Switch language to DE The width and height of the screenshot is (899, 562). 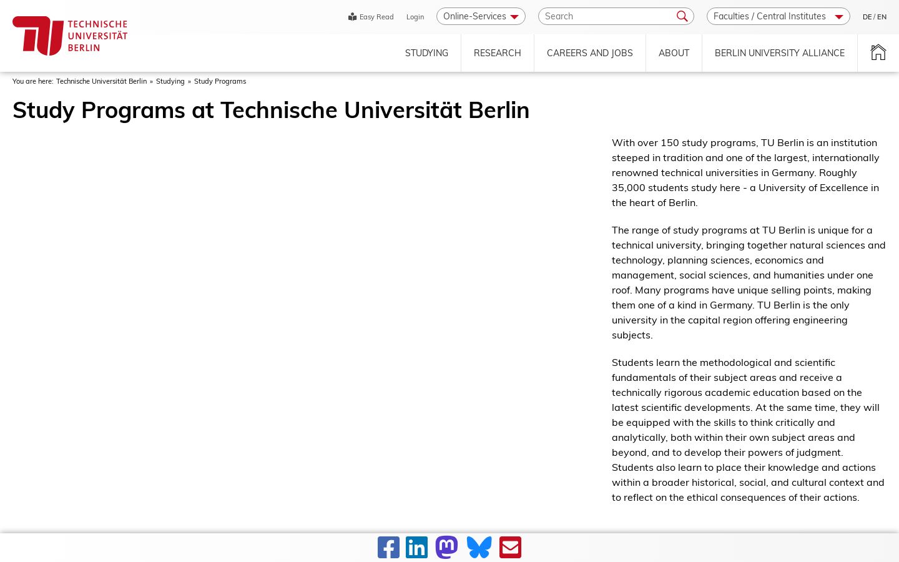pos(867,17)
